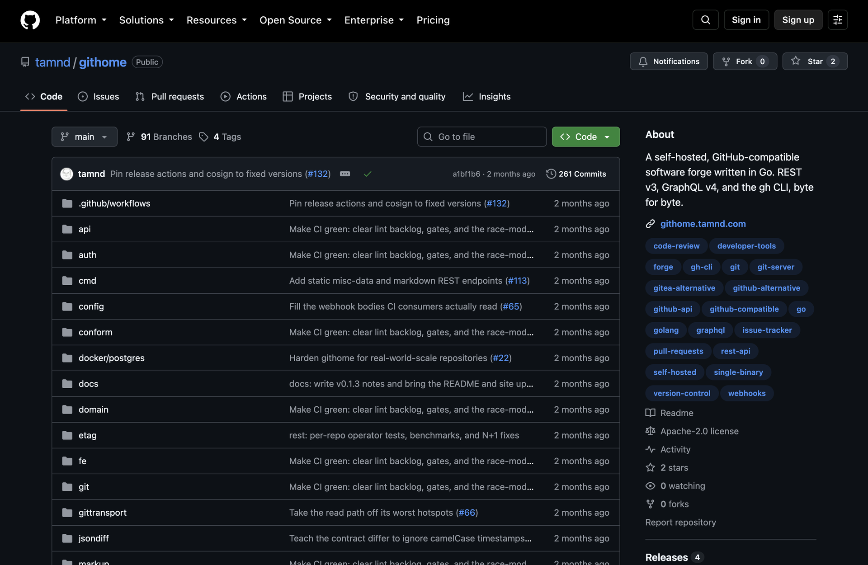Click the book icon next to Readme
Viewport: 868px width, 565px height.
point(650,413)
